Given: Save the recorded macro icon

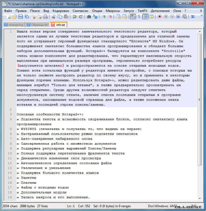Looking at the screenshot, I should point(185,17).
